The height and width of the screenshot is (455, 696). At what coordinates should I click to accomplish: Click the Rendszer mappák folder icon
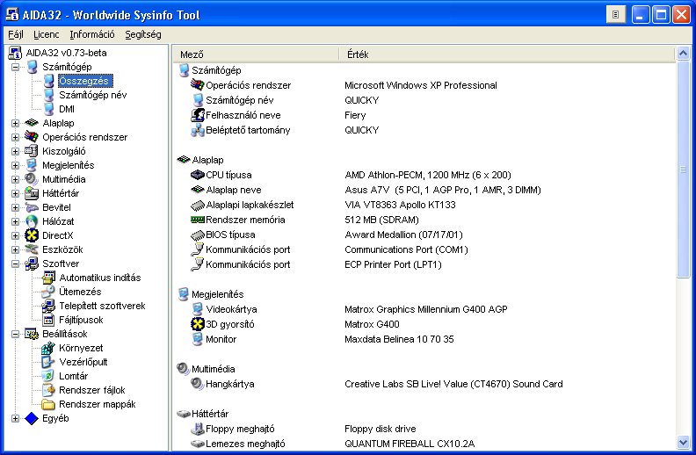(x=48, y=404)
